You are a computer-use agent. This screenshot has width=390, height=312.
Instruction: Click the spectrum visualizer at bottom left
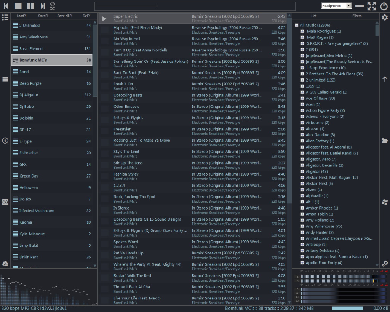49,287
